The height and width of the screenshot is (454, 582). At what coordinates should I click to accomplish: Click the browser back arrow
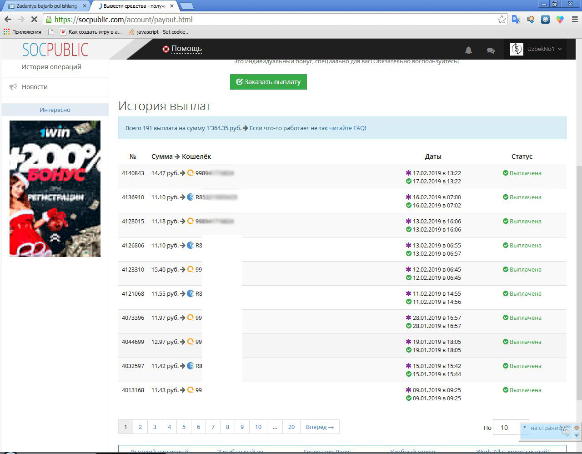[8, 19]
